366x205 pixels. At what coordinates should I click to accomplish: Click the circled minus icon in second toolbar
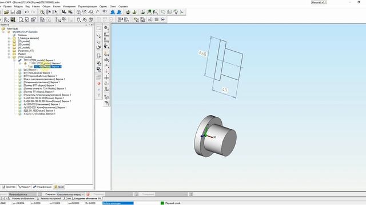[x=162, y=19]
